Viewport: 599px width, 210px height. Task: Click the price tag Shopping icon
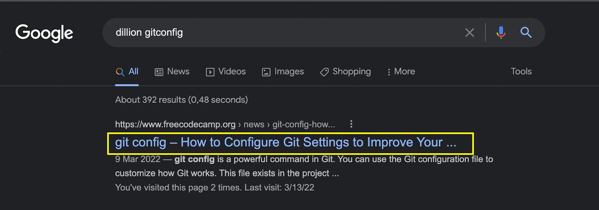click(x=324, y=72)
